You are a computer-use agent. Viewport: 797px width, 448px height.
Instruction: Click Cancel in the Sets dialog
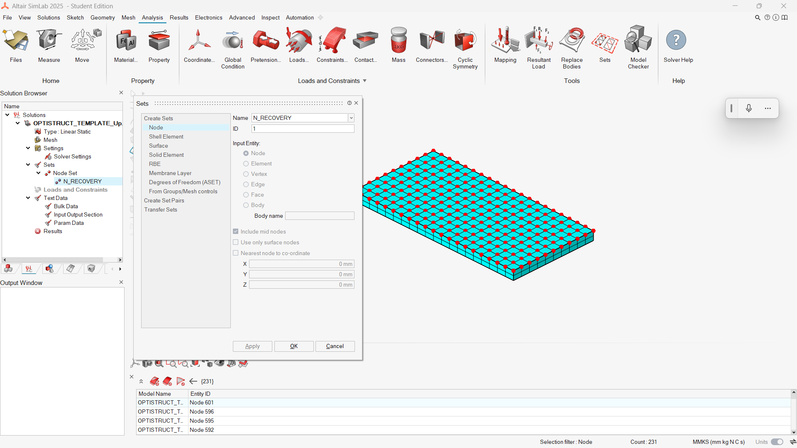[335, 346]
